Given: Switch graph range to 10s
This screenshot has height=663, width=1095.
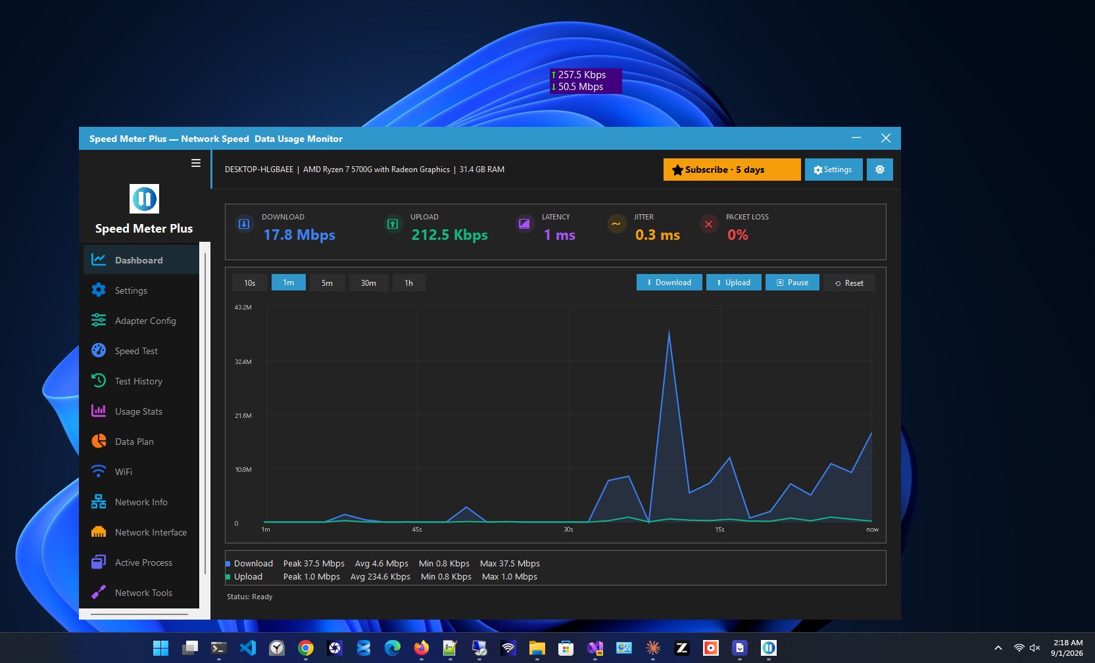Looking at the screenshot, I should pyautogui.click(x=250, y=283).
